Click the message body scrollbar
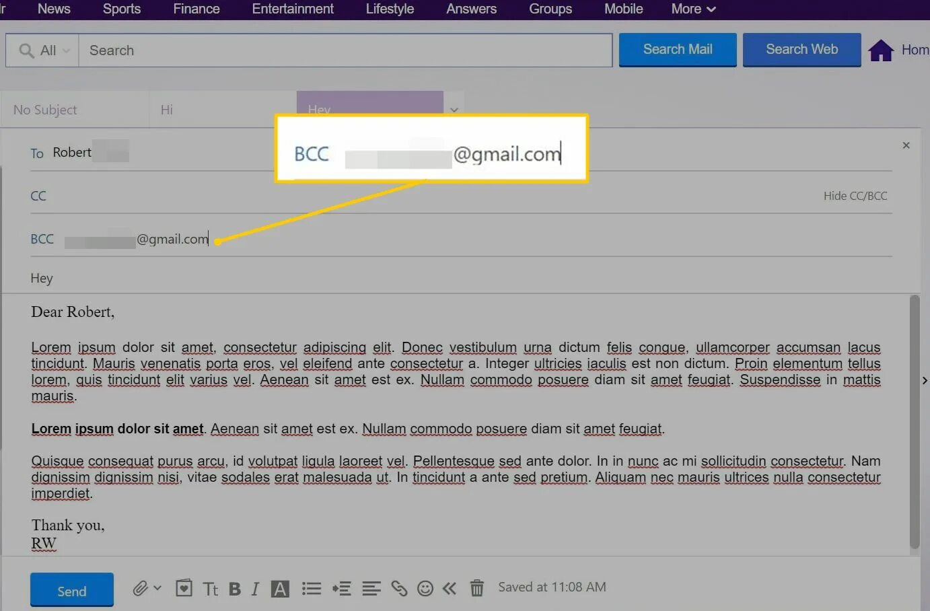Viewport: 930px width, 611px height. (x=915, y=421)
